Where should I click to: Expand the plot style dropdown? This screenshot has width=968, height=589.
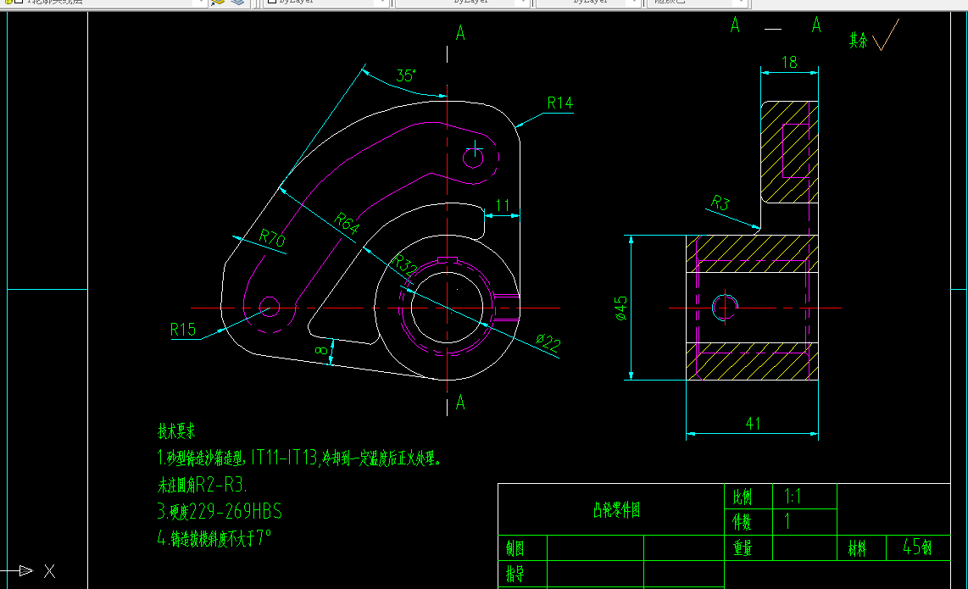[x=742, y=3]
